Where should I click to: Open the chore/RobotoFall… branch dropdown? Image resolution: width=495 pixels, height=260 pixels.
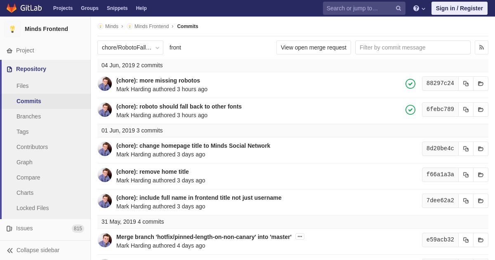(x=130, y=47)
